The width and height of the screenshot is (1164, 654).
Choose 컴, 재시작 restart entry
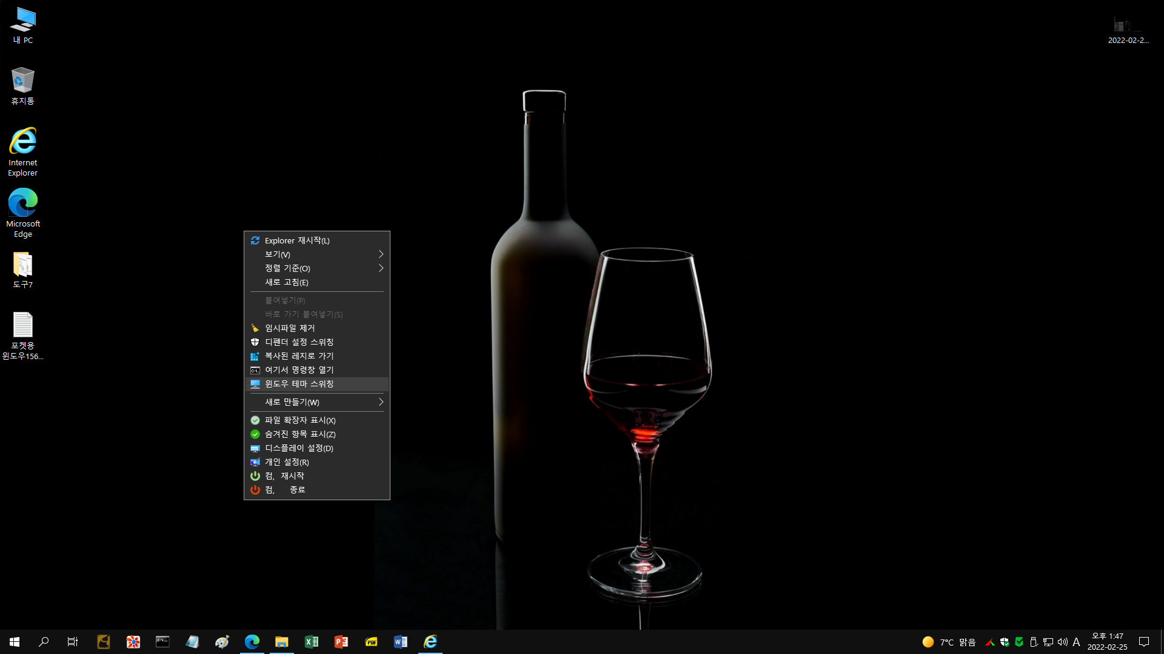click(317, 476)
